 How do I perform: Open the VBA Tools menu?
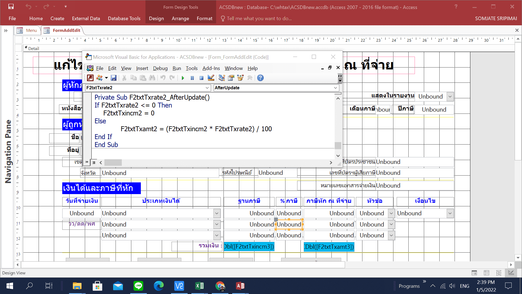point(192,68)
